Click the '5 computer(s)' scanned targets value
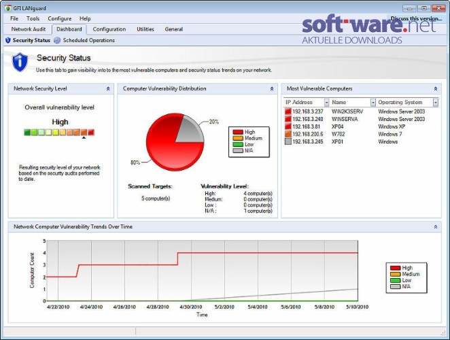 pyautogui.click(x=156, y=199)
